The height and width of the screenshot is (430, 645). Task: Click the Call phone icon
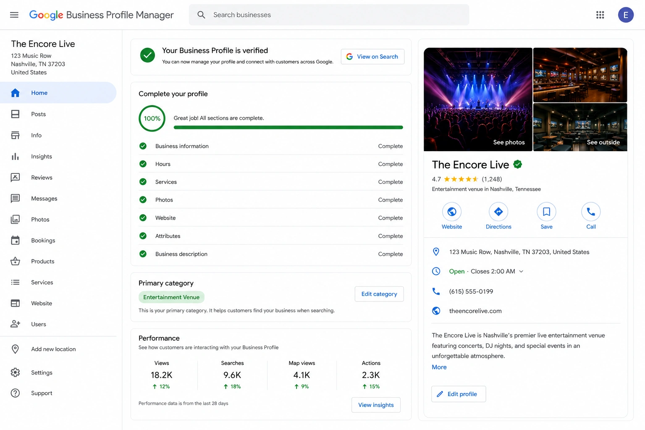591,212
